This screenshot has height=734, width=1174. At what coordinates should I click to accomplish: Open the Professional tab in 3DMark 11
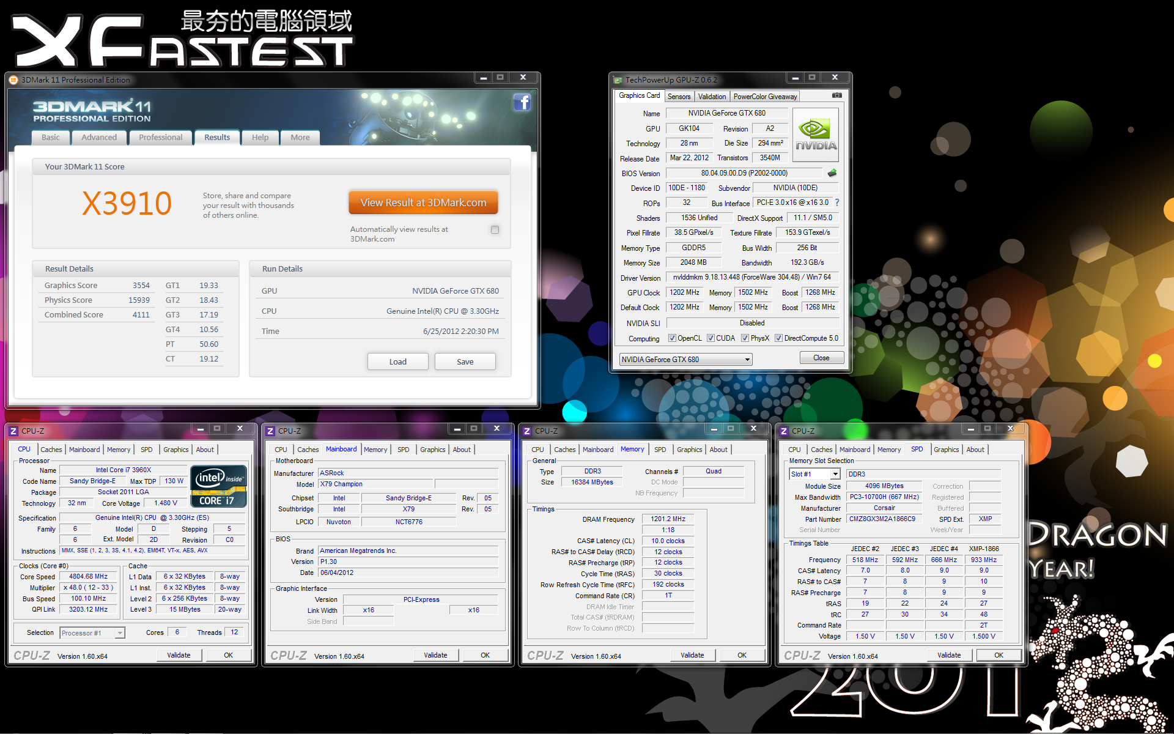[160, 137]
